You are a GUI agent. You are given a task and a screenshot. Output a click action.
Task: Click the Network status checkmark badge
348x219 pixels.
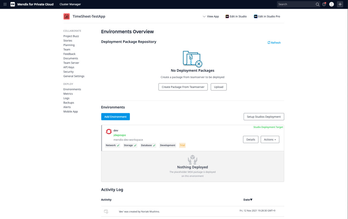(x=113, y=145)
